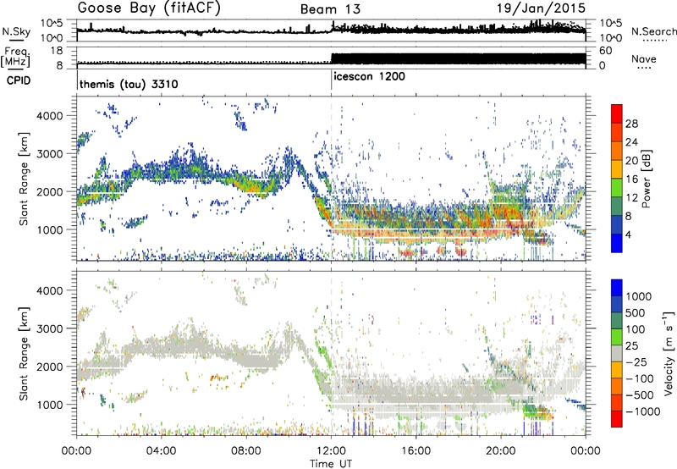Screen dimensions: 677x469
Task: Click the '-1000' tick on velocity scale
Action: pyautogui.click(x=643, y=411)
